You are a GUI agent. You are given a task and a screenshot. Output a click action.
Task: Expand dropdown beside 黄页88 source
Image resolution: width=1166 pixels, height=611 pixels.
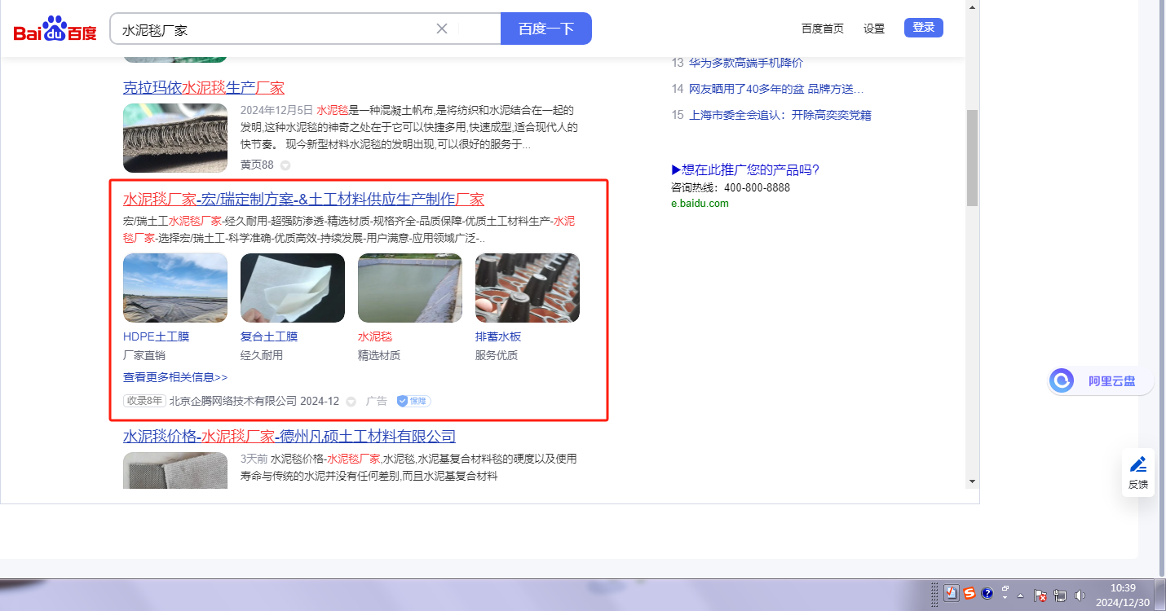tap(285, 165)
